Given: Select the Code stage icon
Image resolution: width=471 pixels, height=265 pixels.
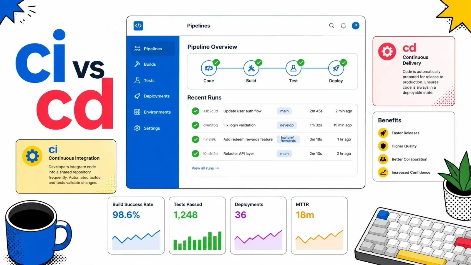Looking at the screenshot, I should click(209, 68).
